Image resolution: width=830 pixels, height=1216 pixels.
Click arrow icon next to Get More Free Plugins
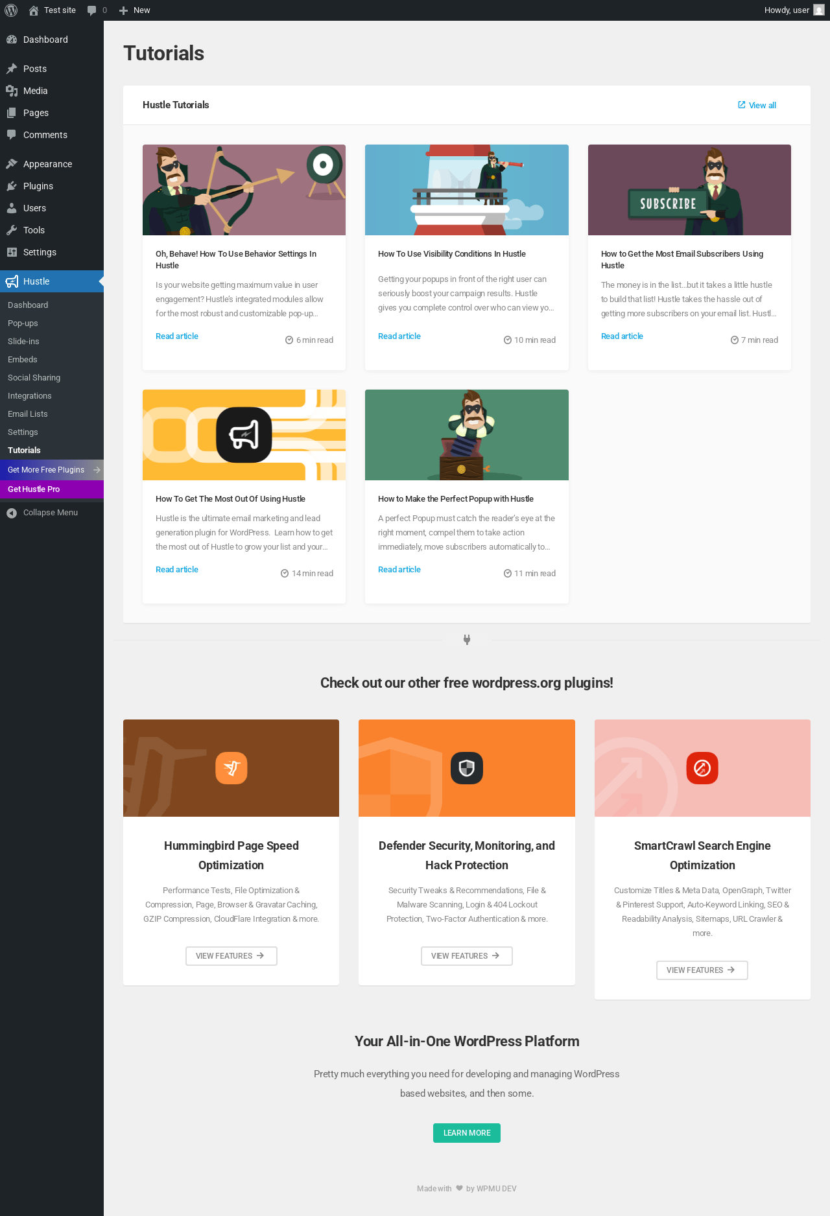[x=97, y=470]
